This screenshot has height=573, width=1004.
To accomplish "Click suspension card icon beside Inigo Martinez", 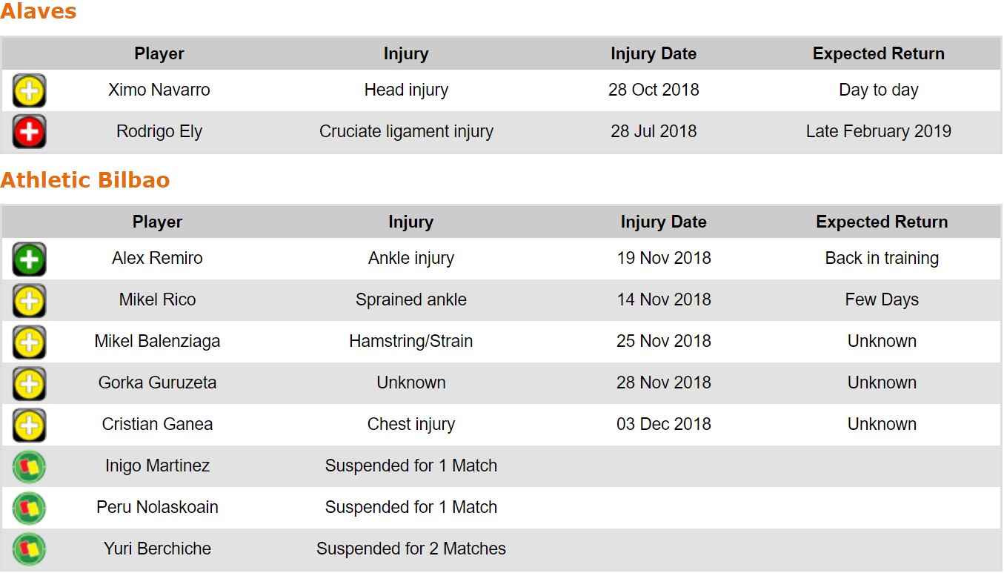I will click(x=29, y=466).
